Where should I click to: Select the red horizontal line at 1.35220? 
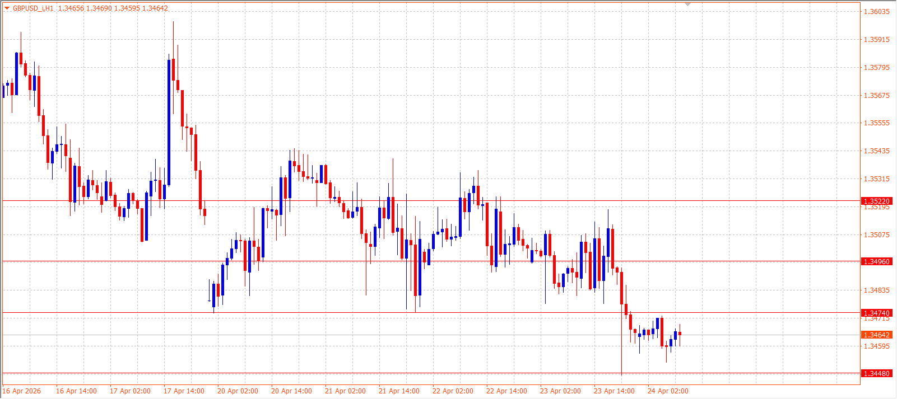point(431,201)
